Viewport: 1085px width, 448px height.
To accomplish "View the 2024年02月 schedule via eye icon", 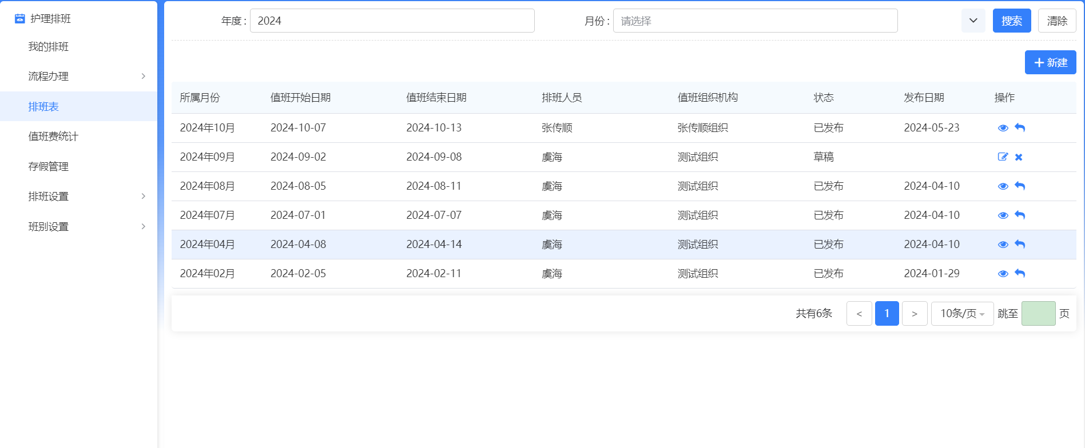I will (1003, 274).
